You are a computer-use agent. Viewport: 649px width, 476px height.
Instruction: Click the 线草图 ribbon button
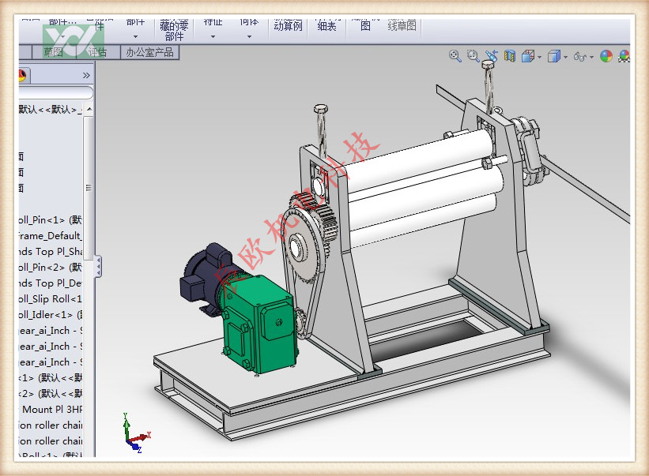click(402, 25)
